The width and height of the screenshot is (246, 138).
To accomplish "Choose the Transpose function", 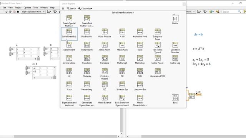I will tap(105, 58).
